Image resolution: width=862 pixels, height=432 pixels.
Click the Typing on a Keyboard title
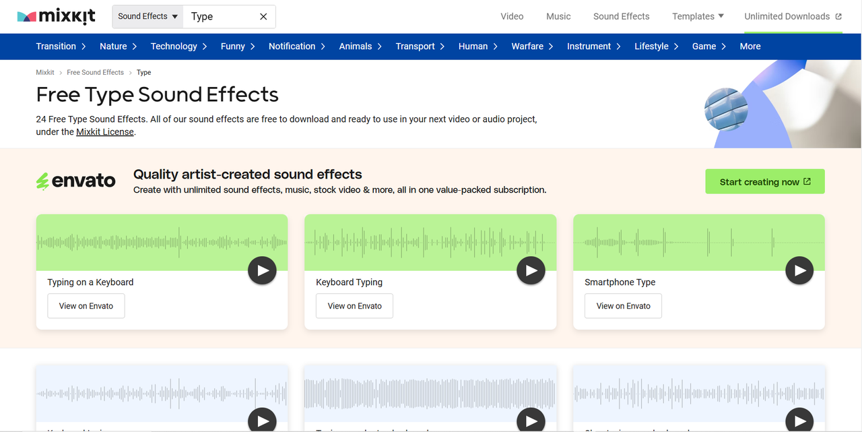click(90, 282)
